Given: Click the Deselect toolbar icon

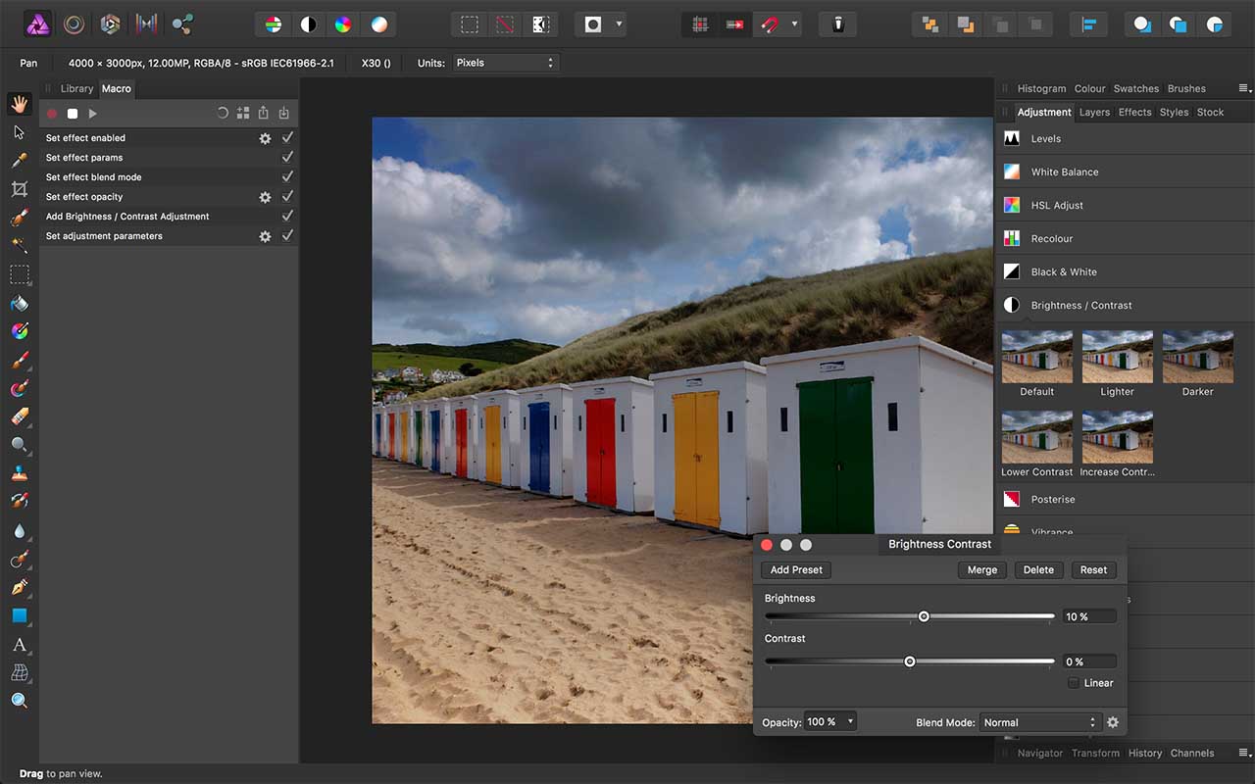Looking at the screenshot, I should tap(505, 24).
